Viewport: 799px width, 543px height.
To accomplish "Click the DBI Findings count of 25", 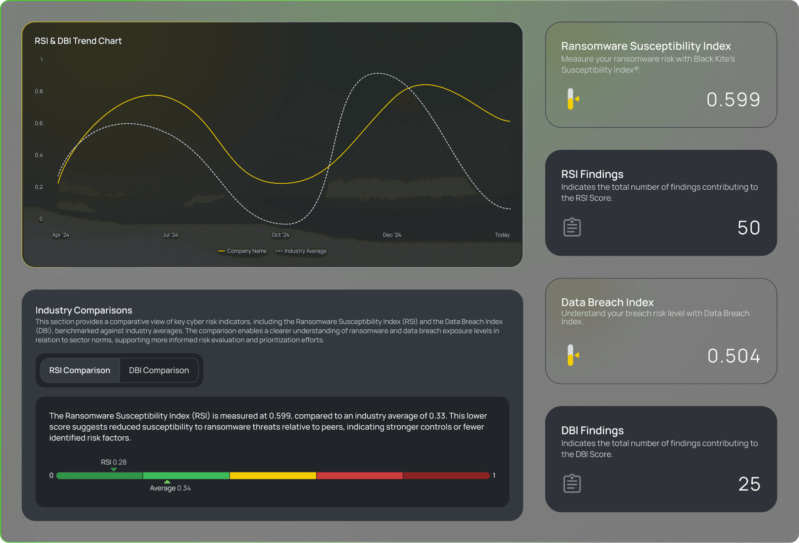I will [x=749, y=484].
